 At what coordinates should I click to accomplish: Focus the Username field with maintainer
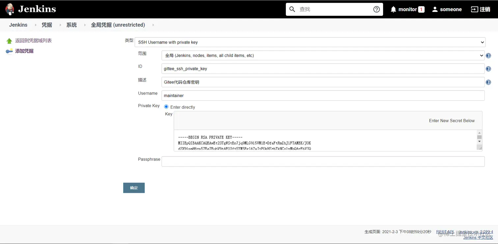(323, 96)
